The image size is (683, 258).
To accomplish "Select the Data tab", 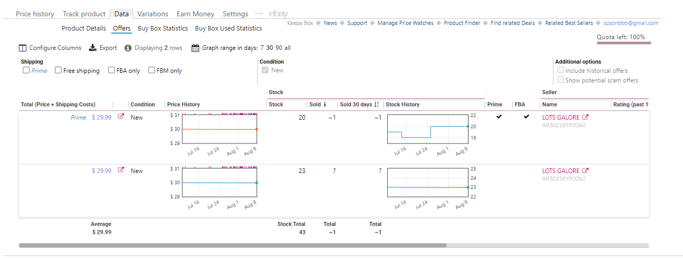I will point(121,14).
